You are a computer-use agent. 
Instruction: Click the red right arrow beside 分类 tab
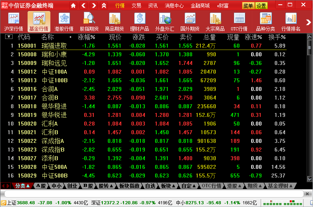point(8,186)
